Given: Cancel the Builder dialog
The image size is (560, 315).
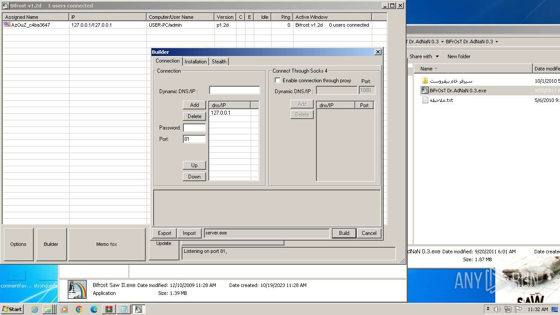Looking at the screenshot, I should (369, 233).
